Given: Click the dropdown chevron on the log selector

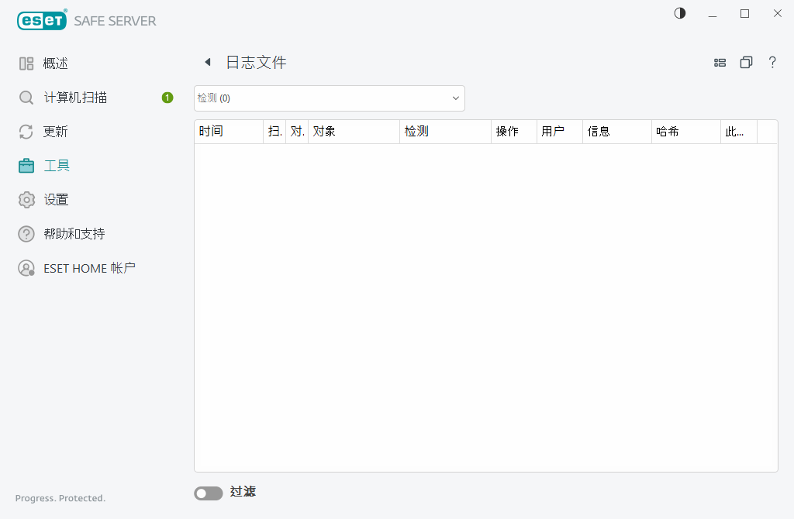Looking at the screenshot, I should point(455,98).
